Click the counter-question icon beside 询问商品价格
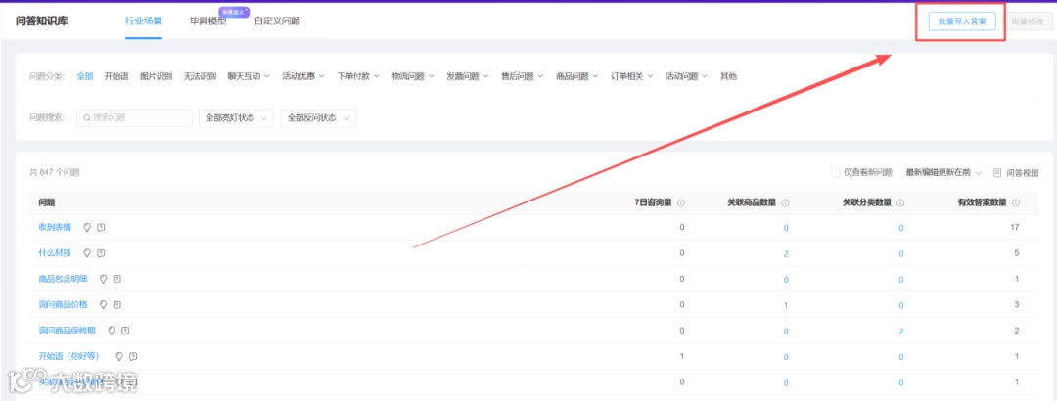Screen dimensions: 1057x401 (116, 304)
